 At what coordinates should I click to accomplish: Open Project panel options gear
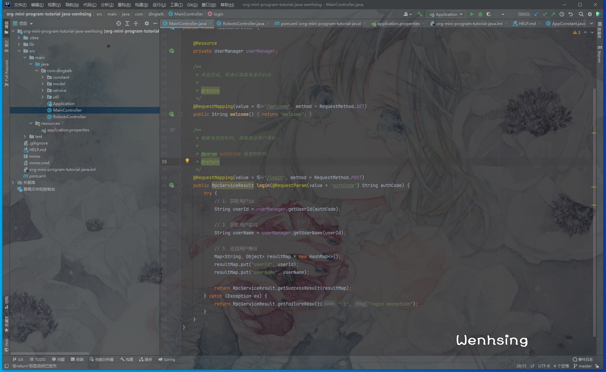point(147,23)
